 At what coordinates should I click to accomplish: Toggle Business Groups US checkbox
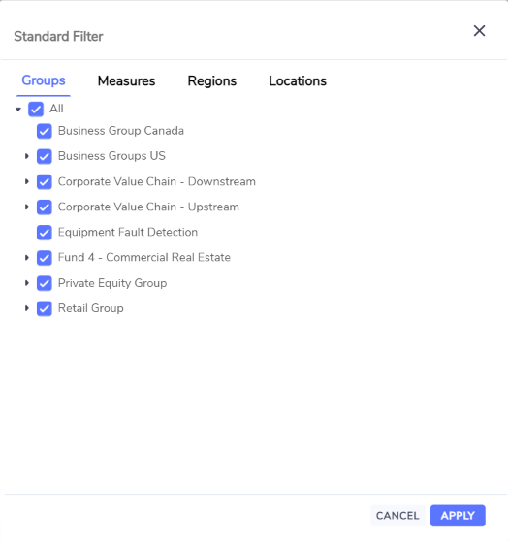(x=45, y=156)
